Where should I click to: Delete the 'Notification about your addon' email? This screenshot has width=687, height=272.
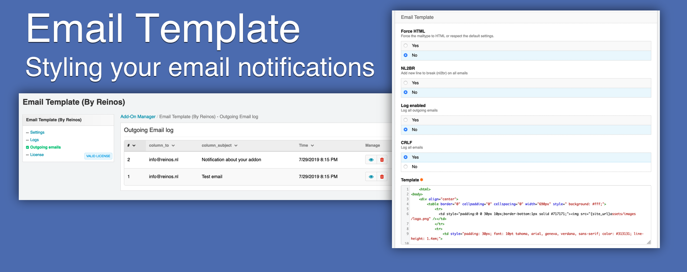point(382,160)
